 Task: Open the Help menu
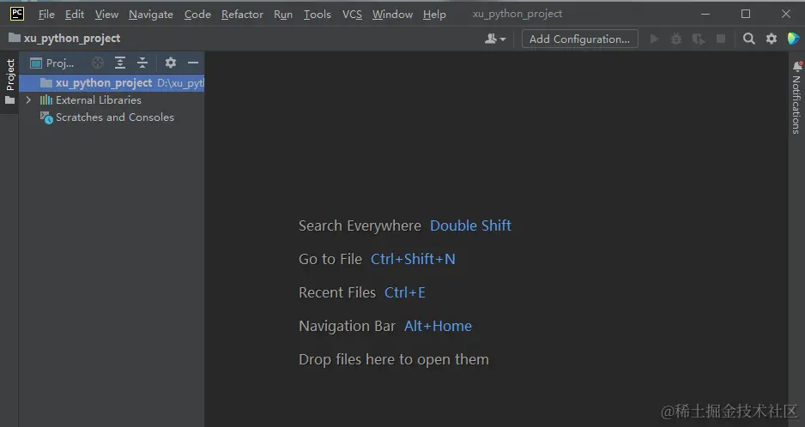tap(434, 15)
